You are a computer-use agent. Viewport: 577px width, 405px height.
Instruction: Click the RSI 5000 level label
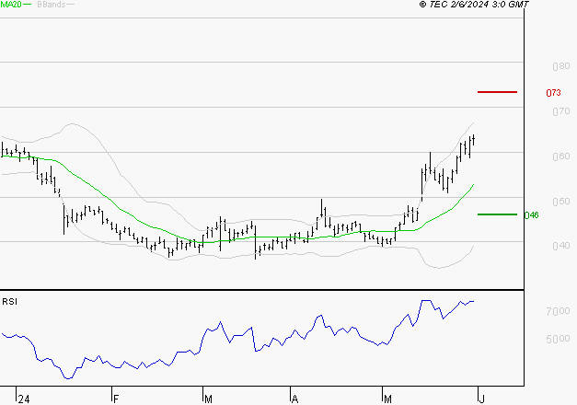(558, 339)
